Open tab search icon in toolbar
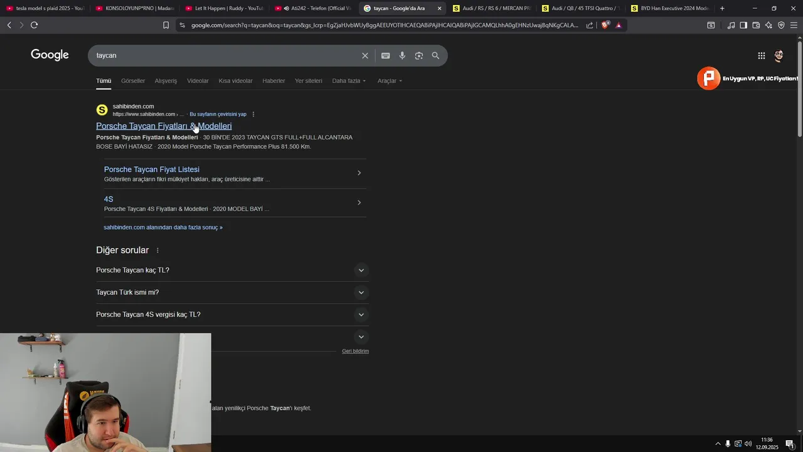This screenshot has width=803, height=452. [711, 25]
